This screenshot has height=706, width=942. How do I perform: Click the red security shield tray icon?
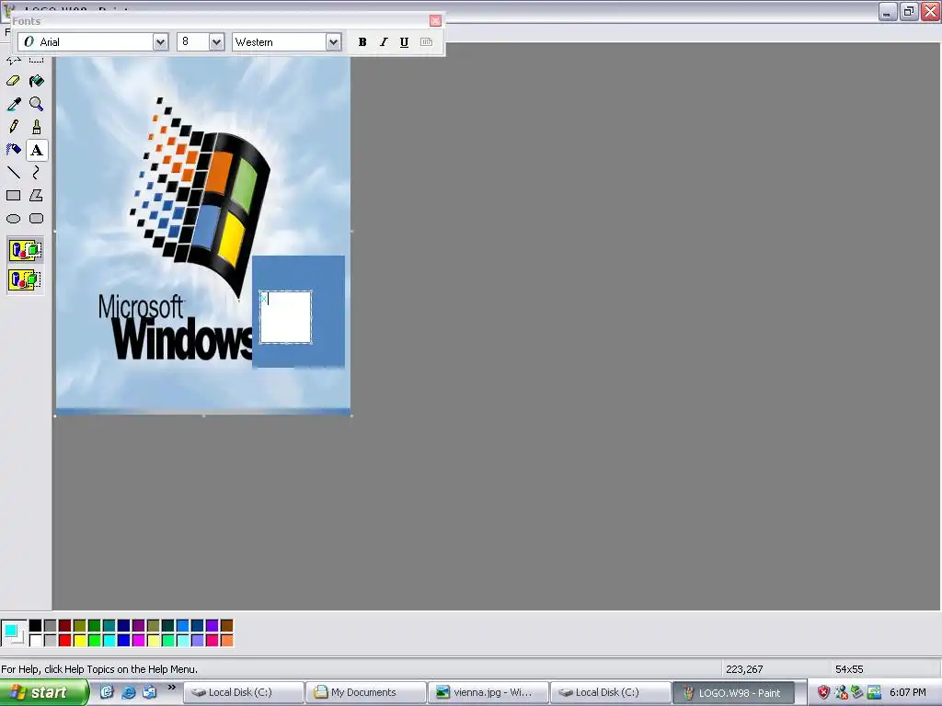coord(823,692)
